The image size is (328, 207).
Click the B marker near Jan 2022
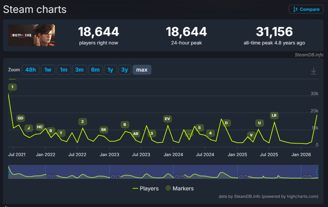click(50, 131)
